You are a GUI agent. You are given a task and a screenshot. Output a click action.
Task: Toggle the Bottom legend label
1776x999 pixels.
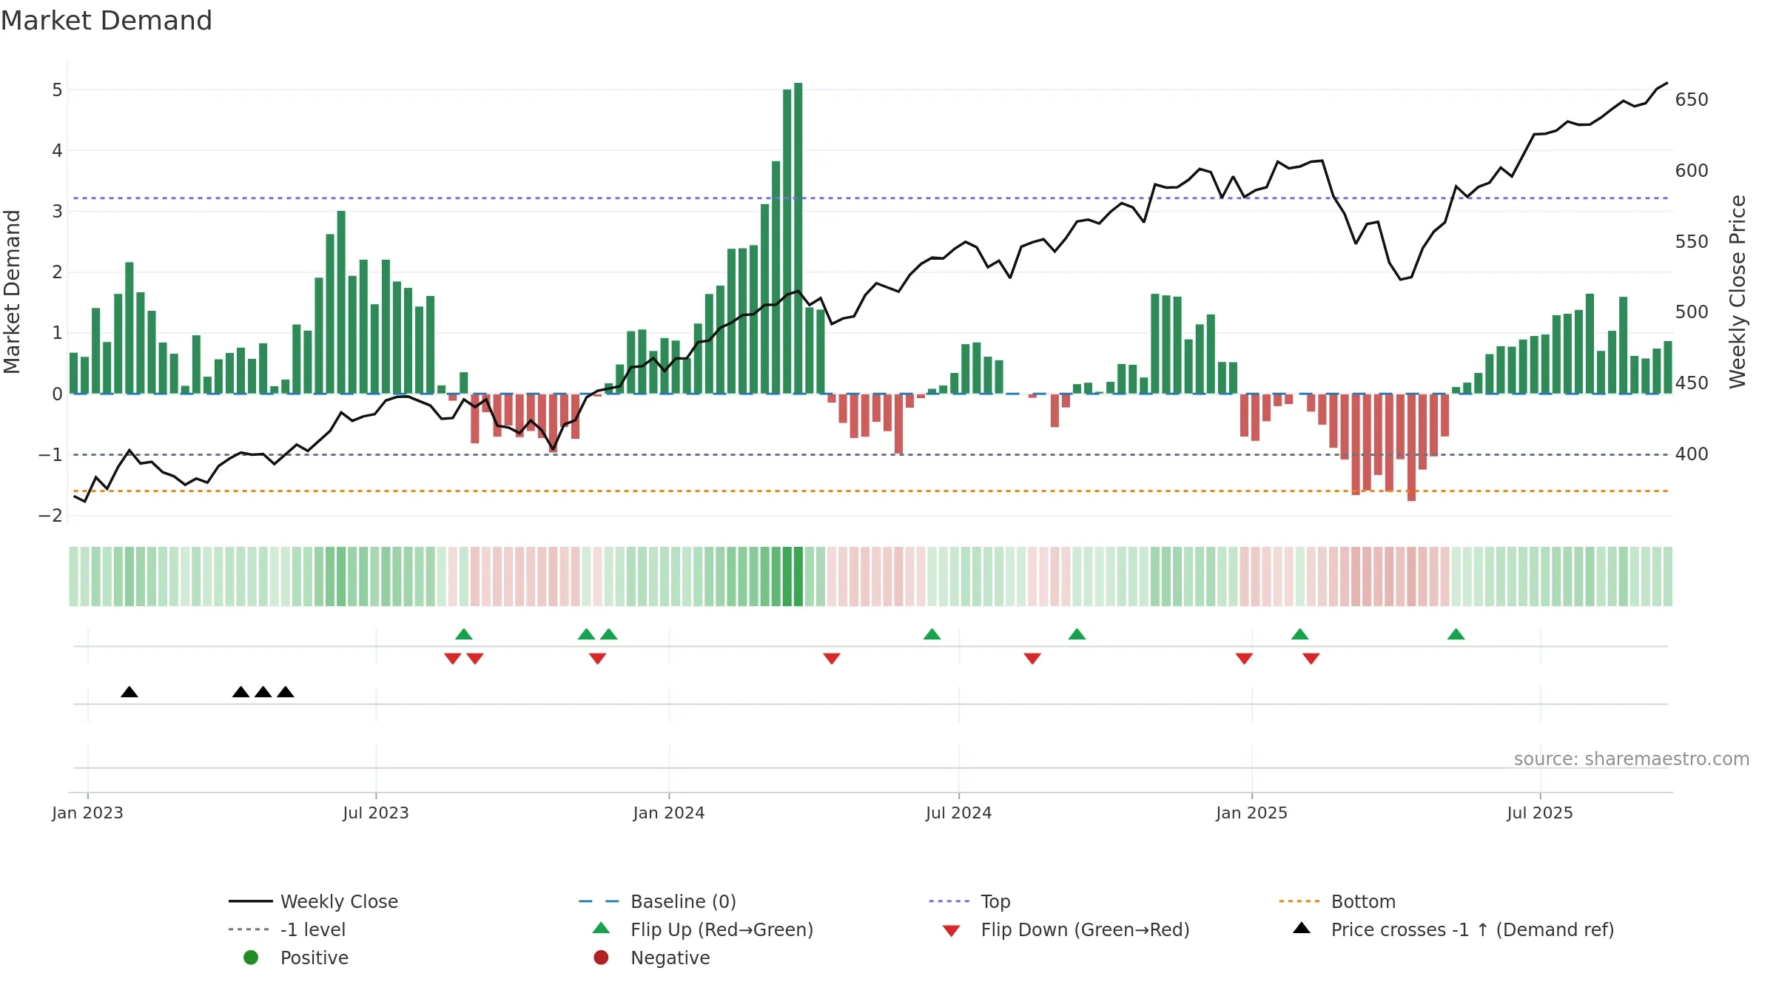[1363, 902]
